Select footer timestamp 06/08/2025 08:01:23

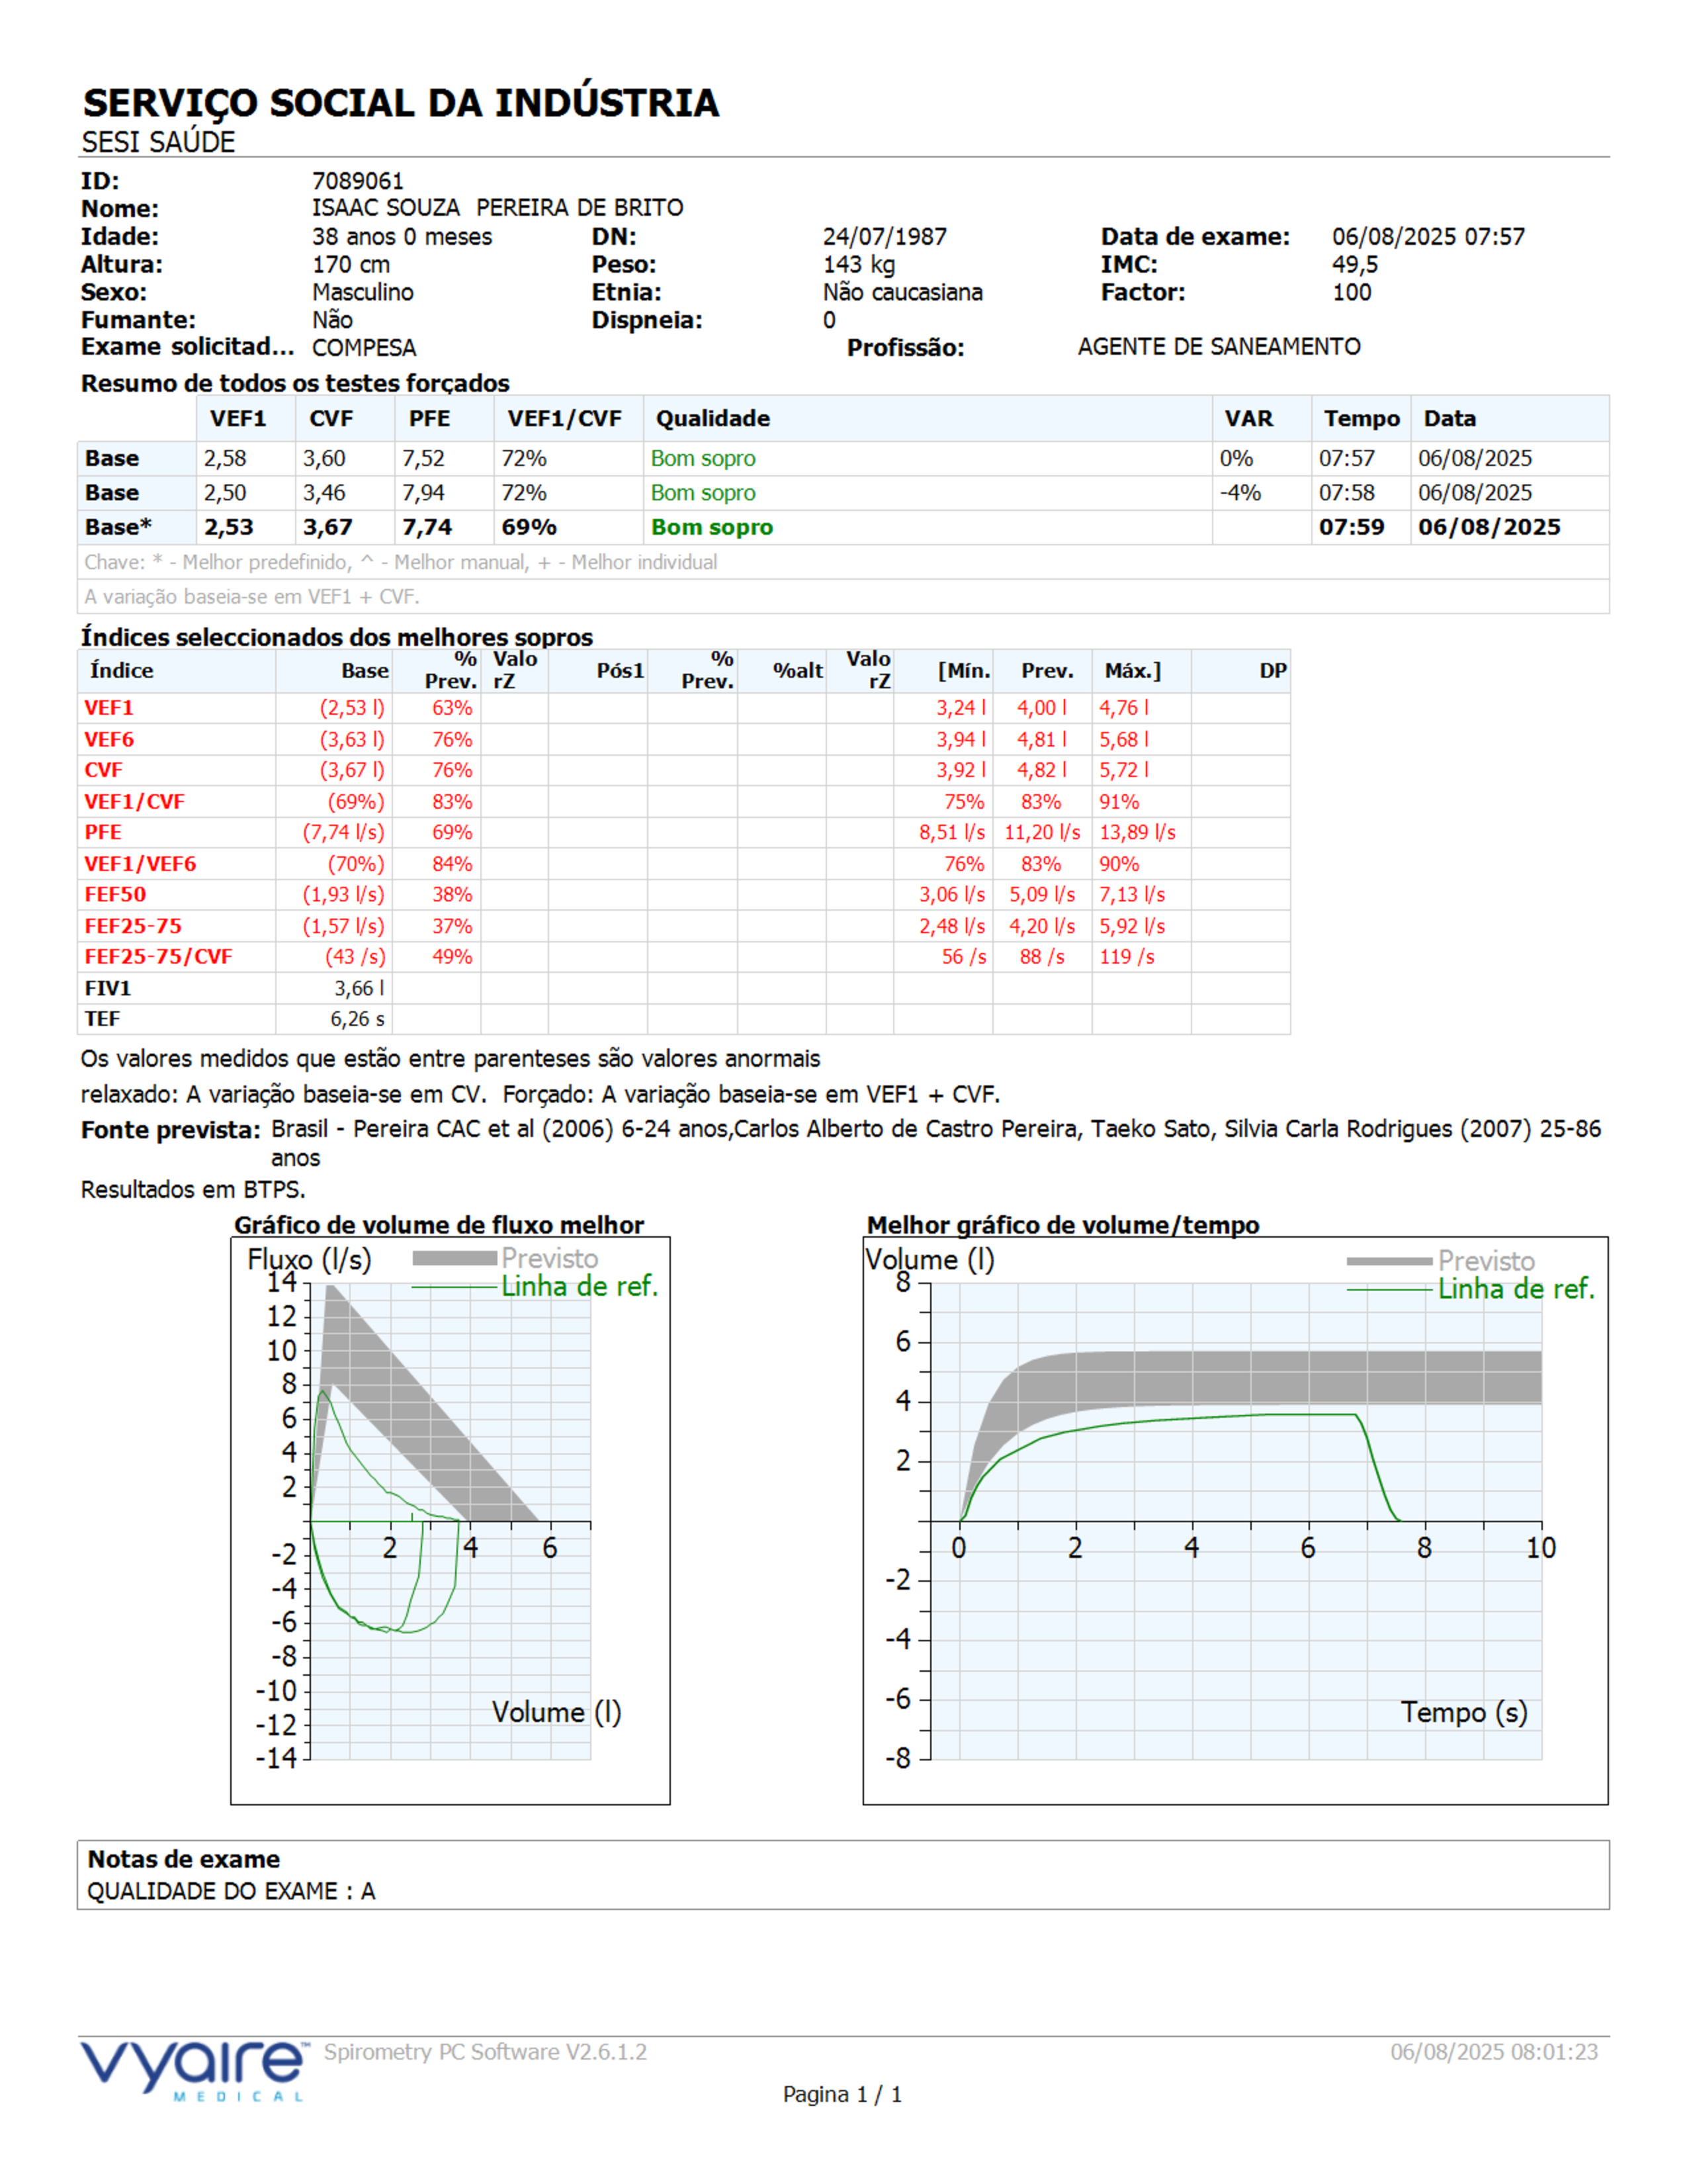click(x=1494, y=2053)
